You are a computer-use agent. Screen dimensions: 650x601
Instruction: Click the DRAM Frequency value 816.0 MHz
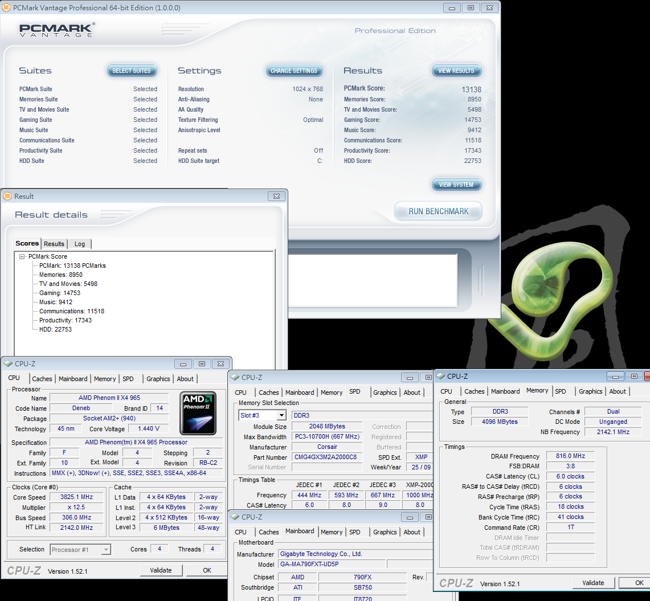tap(570, 456)
